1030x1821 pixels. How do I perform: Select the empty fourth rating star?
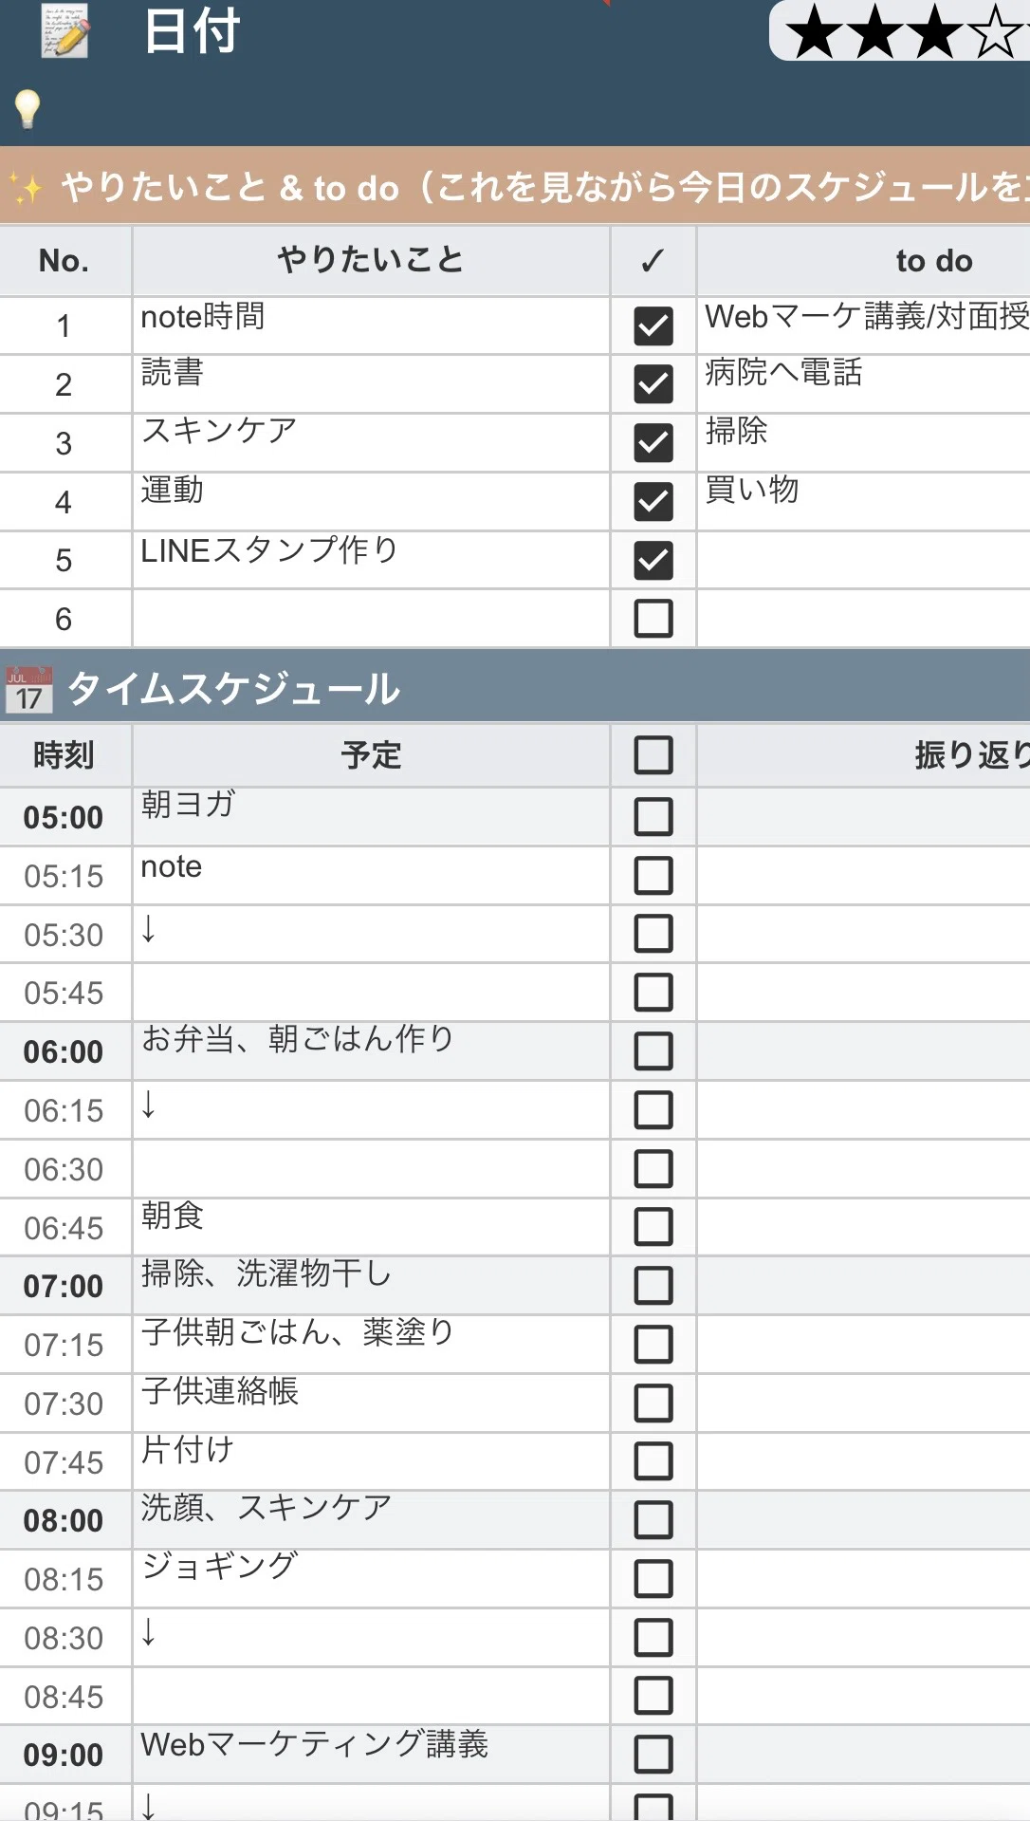(998, 31)
